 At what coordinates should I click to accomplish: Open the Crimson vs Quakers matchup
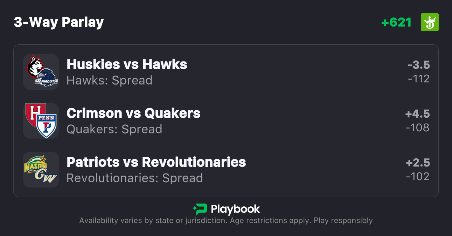coord(133,113)
